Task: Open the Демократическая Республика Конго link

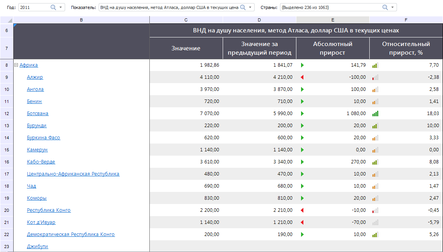Action: 71,234
